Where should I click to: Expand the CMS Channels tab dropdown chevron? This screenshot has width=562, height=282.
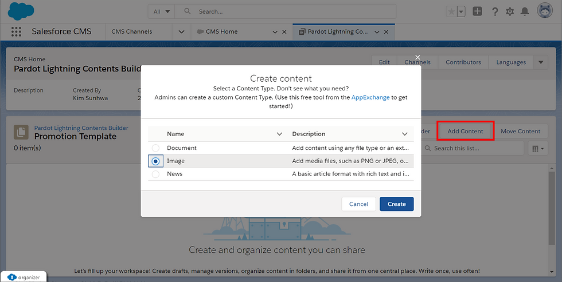(181, 32)
